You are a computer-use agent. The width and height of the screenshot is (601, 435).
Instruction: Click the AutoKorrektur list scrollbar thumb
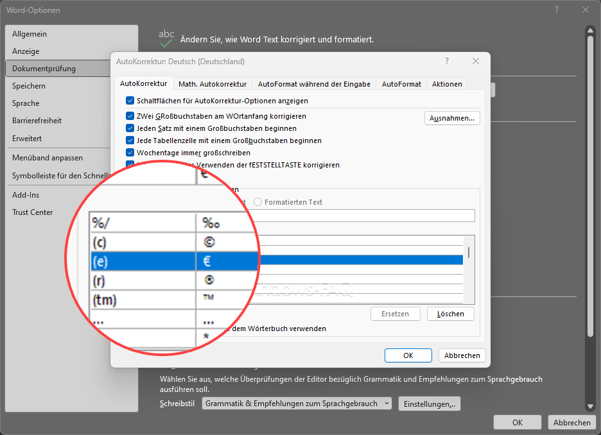pos(469,252)
